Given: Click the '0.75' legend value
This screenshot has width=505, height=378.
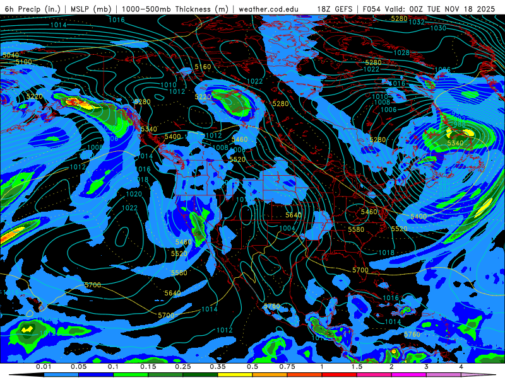Looking at the screenshot, I should click(x=287, y=367).
